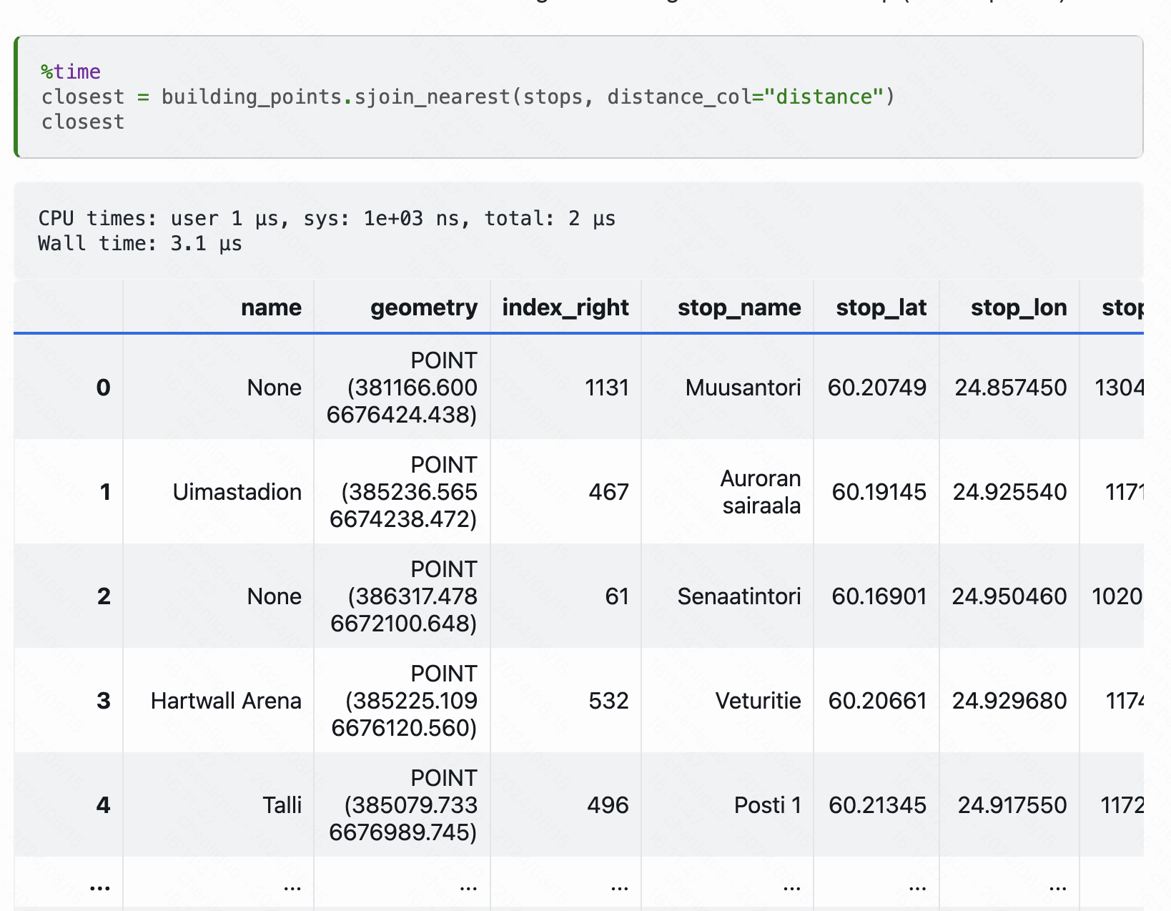Click the "name" column header
This screenshot has width=1171, height=911.
click(x=271, y=307)
